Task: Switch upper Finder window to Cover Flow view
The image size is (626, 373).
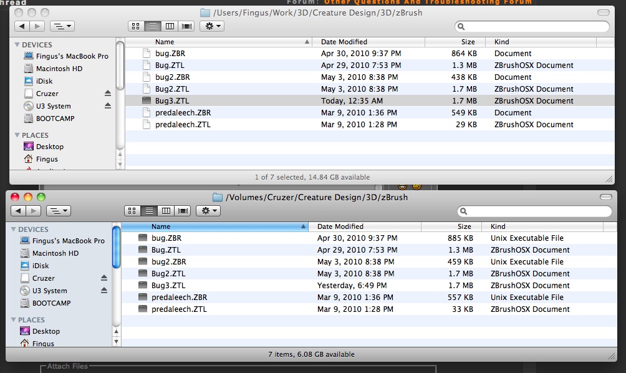Action: 186,26
